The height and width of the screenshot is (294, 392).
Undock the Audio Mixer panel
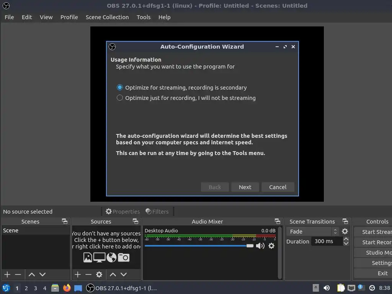coord(278,221)
